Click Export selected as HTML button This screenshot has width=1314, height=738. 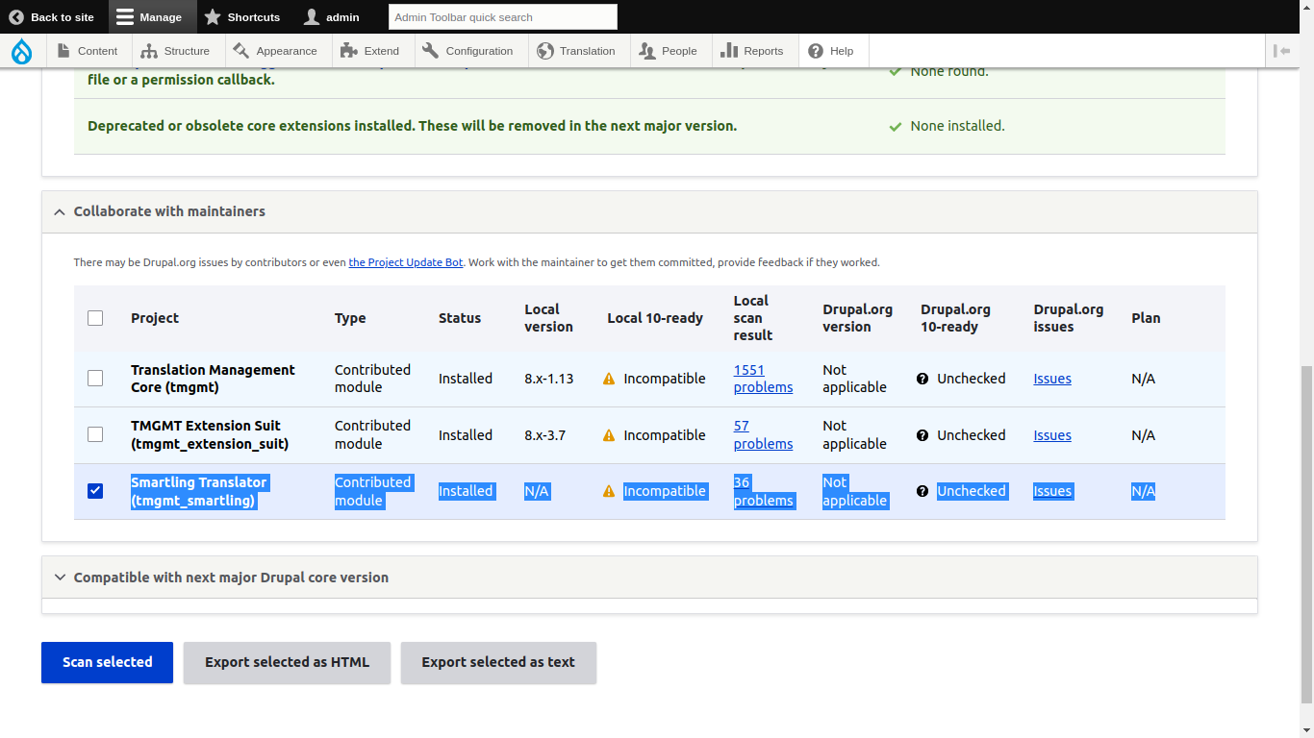(x=287, y=662)
